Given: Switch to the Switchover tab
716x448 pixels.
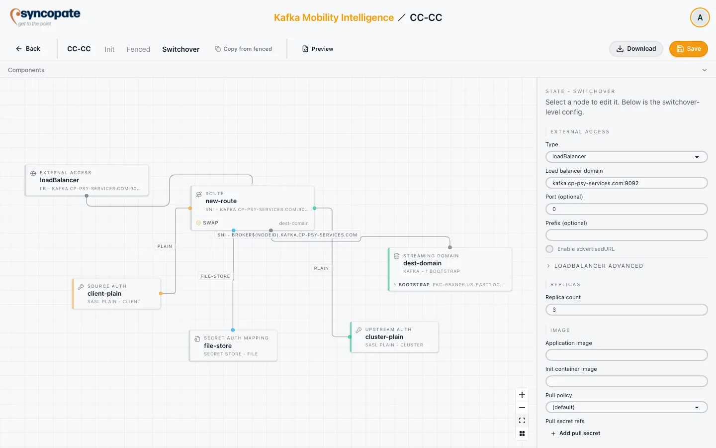Looking at the screenshot, I should pyautogui.click(x=181, y=49).
